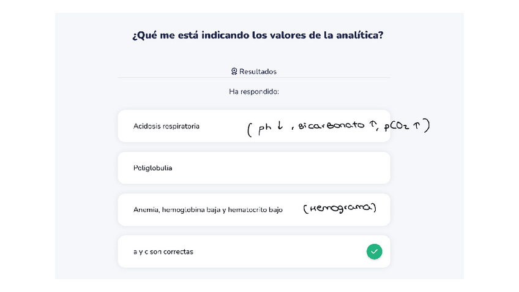Click the handwritten "ph" annotation
This screenshot has width=519, height=292.
[x=264, y=129]
